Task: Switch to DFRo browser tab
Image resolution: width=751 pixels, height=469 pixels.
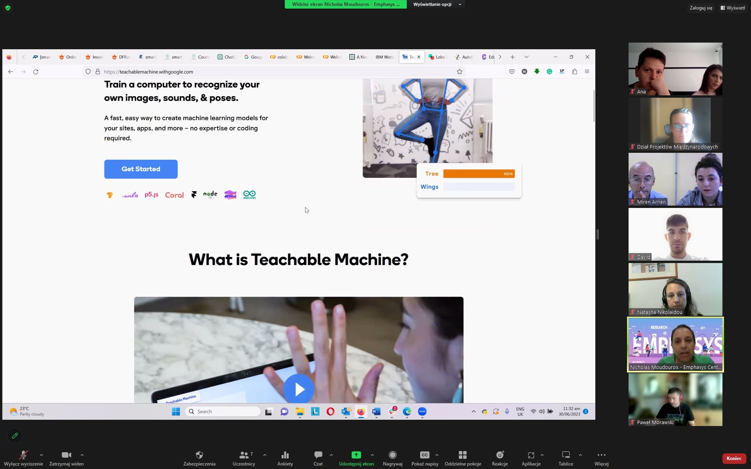Action: tap(121, 57)
